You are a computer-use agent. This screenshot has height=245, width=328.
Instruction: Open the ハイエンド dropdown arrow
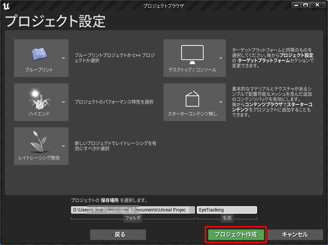point(64,102)
